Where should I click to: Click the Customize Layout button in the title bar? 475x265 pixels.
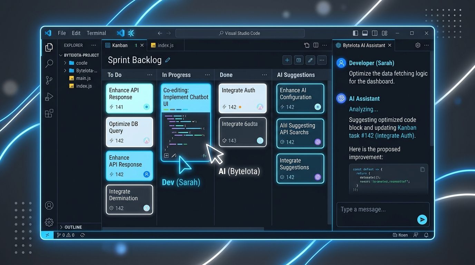[x=385, y=33]
